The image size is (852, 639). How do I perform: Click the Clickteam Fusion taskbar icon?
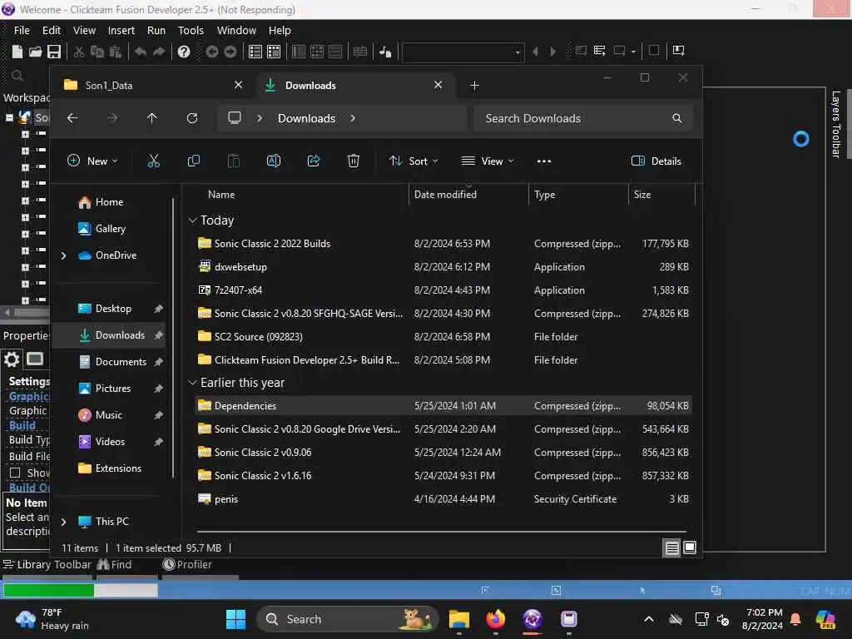point(532,619)
